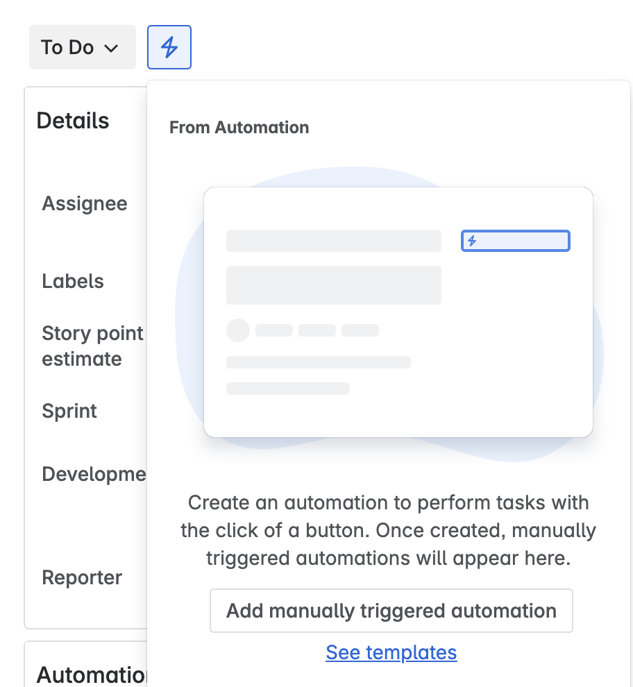This screenshot has height=687, width=633.
Task: Click the highlighted lightning button in the mockup card
Action: tap(516, 241)
